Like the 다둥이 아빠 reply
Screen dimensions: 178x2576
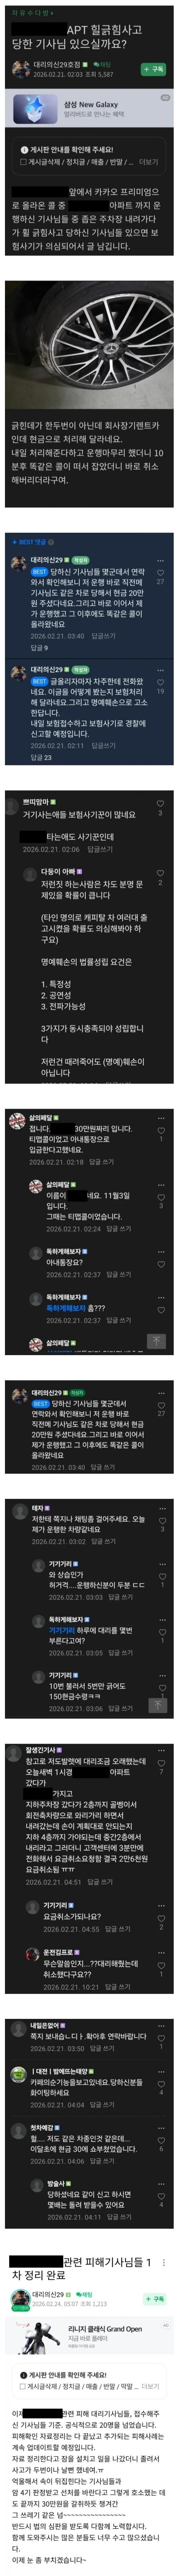(x=160, y=873)
